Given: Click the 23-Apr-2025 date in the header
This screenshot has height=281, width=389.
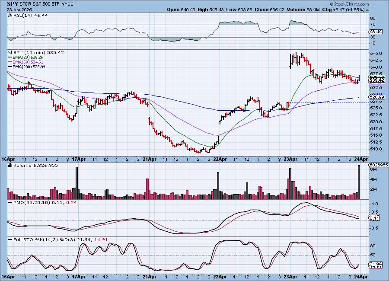Looking at the screenshot, I should [19, 10].
